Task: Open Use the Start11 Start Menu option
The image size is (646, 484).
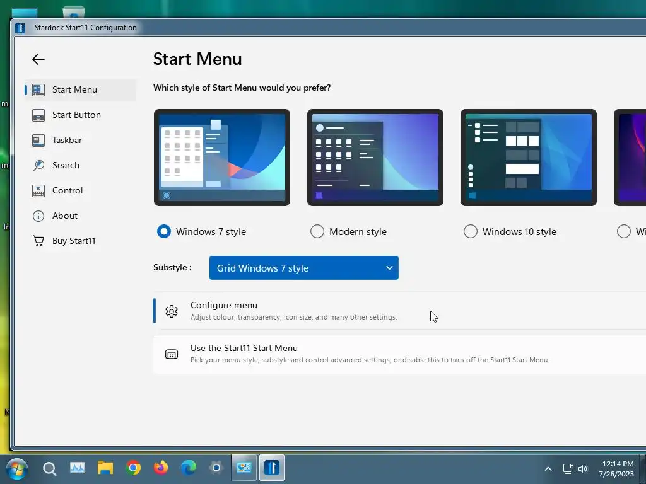Action: click(x=399, y=354)
